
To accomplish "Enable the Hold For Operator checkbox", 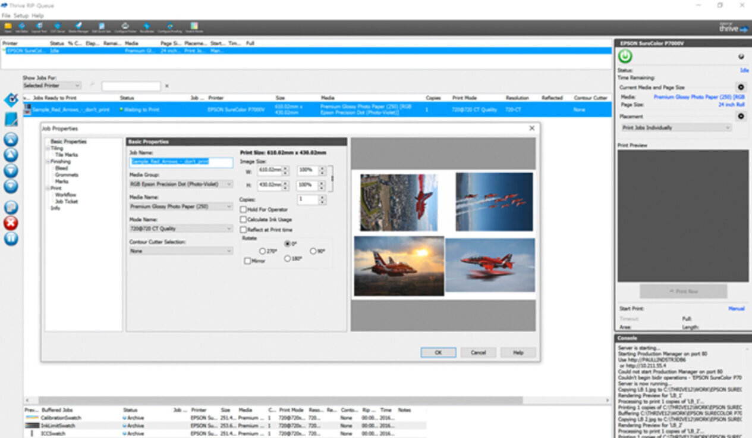I will pyautogui.click(x=244, y=210).
